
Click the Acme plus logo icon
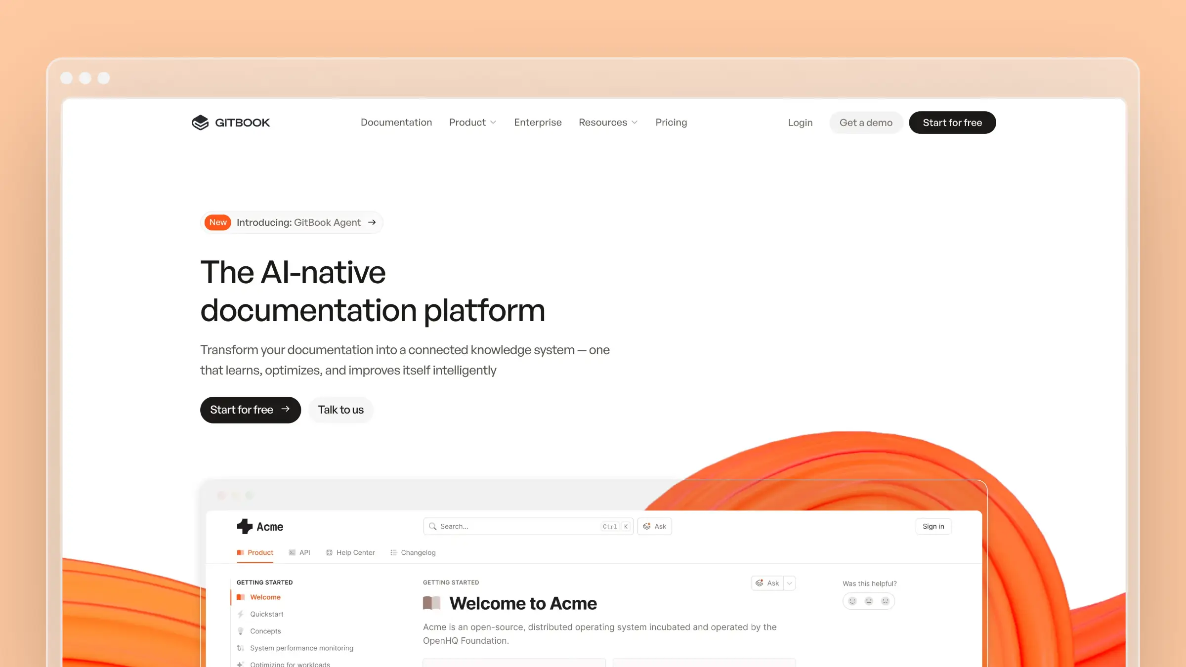click(x=245, y=526)
